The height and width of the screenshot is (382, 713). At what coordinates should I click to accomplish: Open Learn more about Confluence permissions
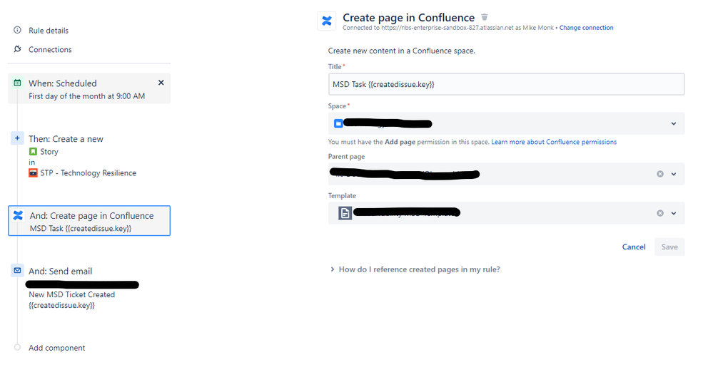point(554,142)
